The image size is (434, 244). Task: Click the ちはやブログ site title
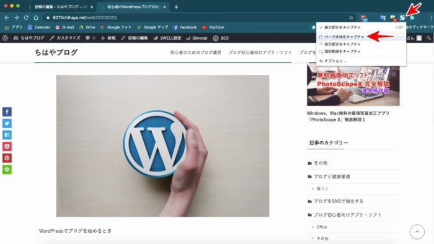pos(56,53)
